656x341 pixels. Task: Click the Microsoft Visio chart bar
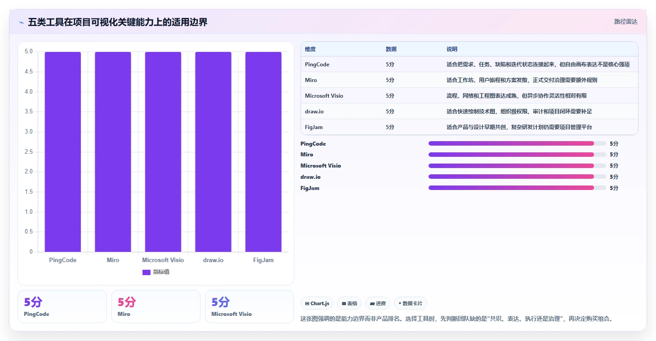tap(163, 152)
